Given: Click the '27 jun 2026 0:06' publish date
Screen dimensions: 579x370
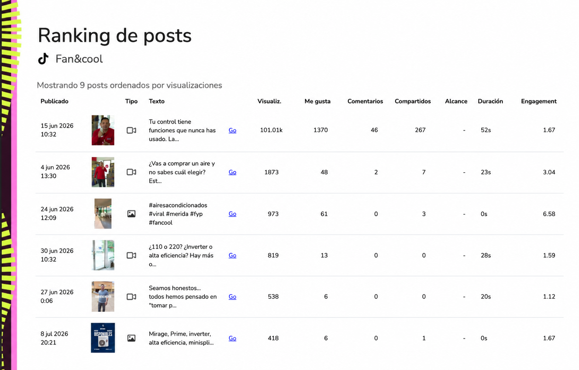Looking at the screenshot, I should 57,296.
